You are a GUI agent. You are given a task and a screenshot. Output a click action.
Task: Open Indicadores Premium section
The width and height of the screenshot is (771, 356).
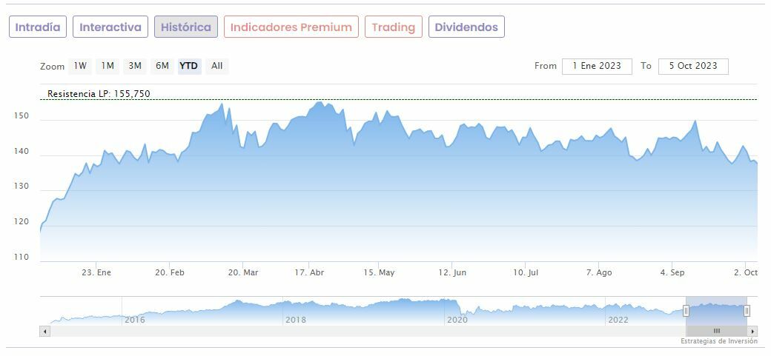tap(291, 27)
